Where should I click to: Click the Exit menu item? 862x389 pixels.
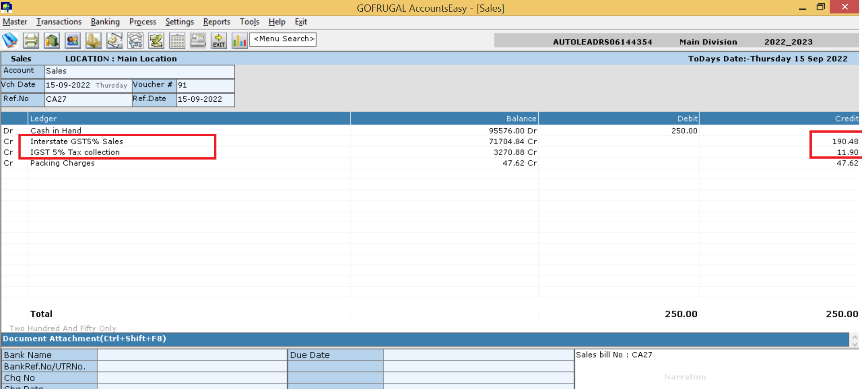coord(301,22)
